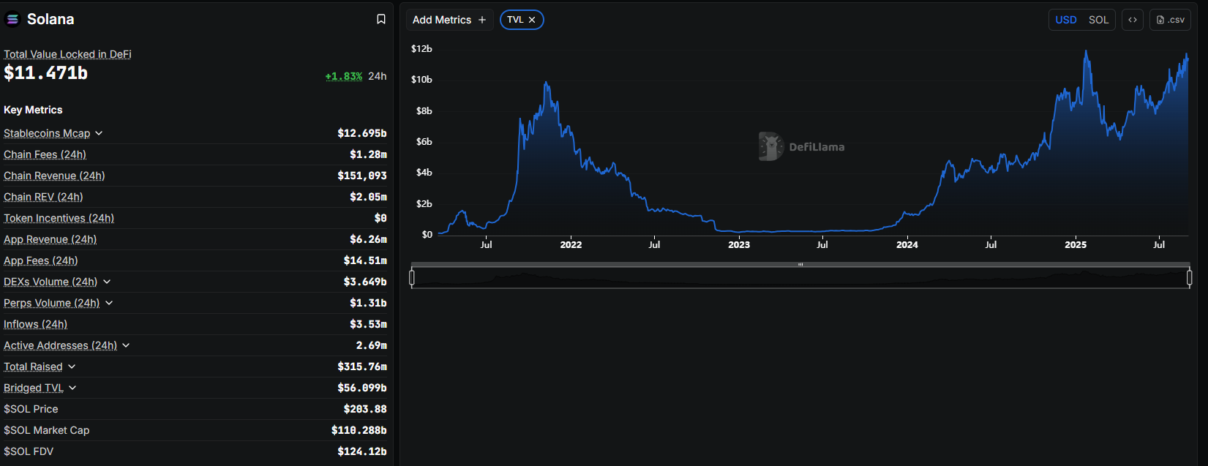Expand the Active Addresses (24h) row
Image resolution: width=1208 pixels, height=466 pixels.
tap(126, 345)
